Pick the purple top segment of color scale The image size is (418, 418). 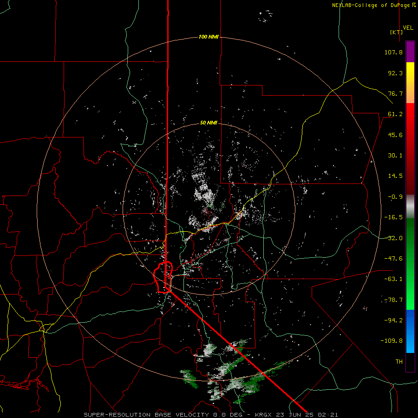[410, 52]
